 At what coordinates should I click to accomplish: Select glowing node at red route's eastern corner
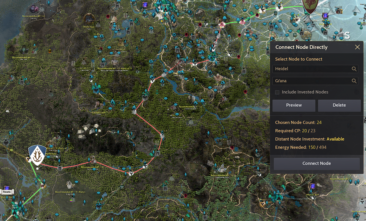click(x=162, y=135)
